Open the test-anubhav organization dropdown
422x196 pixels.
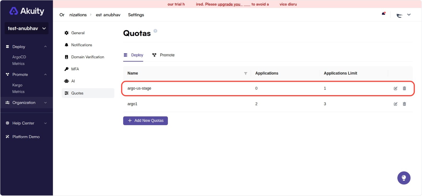tap(27, 28)
